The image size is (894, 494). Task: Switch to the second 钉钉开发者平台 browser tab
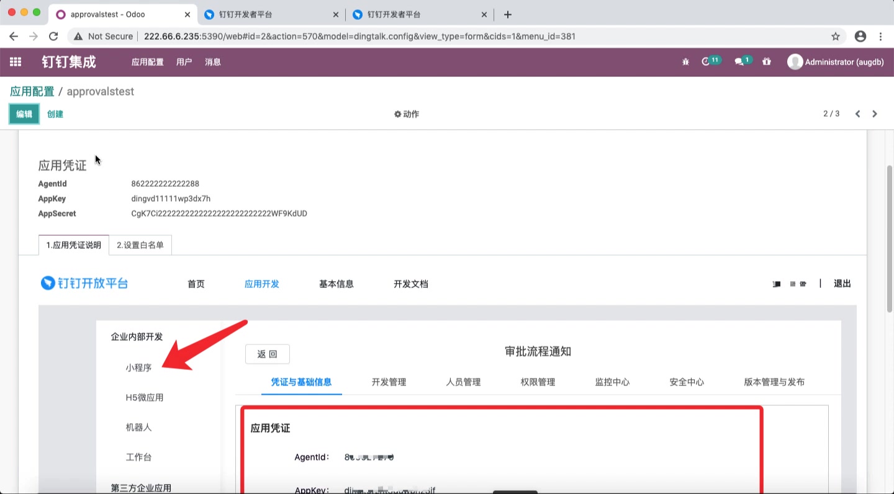pyautogui.click(x=419, y=14)
